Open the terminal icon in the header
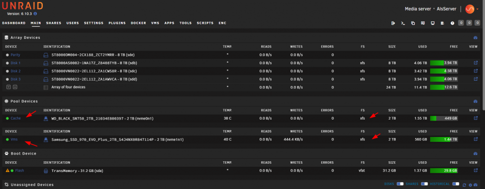Image resolution: width=485 pixels, height=189 pixels. (403, 23)
